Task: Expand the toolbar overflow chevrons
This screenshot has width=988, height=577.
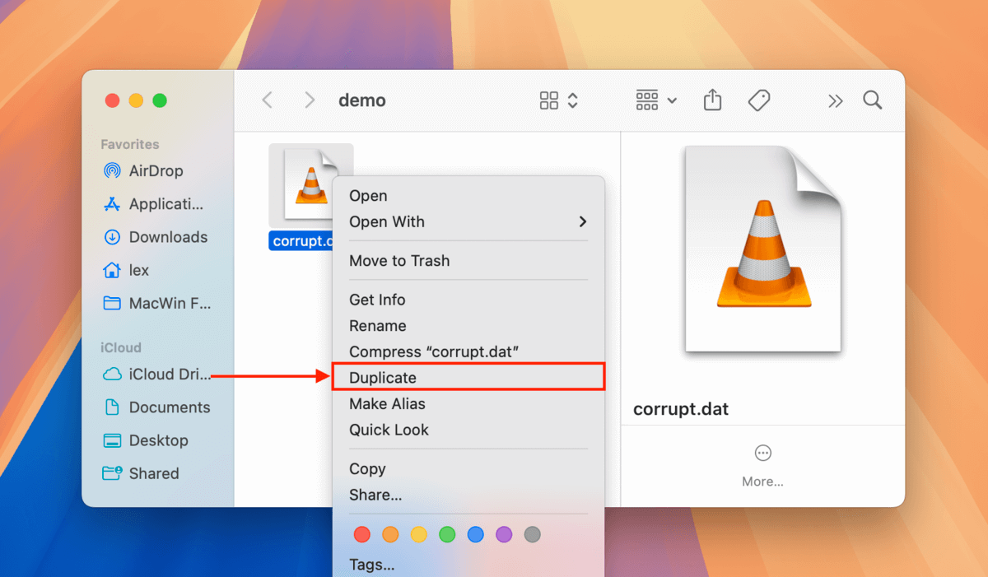Action: (x=836, y=100)
